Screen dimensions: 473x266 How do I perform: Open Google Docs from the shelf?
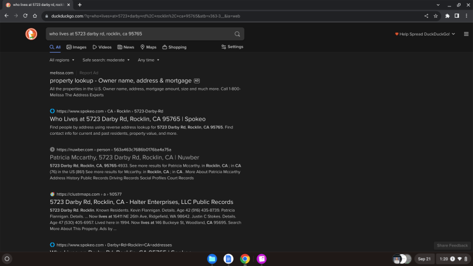click(228, 259)
